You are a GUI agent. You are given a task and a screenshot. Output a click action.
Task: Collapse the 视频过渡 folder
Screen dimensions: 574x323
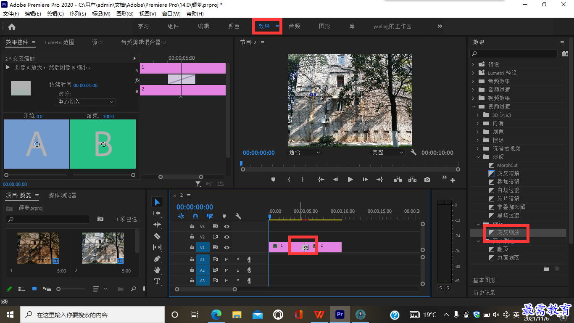pyautogui.click(x=473, y=106)
